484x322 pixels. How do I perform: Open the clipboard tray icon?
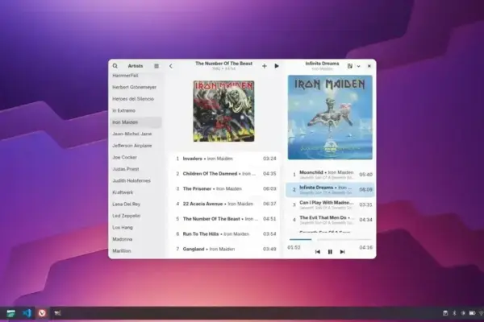pyautogui.click(x=445, y=313)
